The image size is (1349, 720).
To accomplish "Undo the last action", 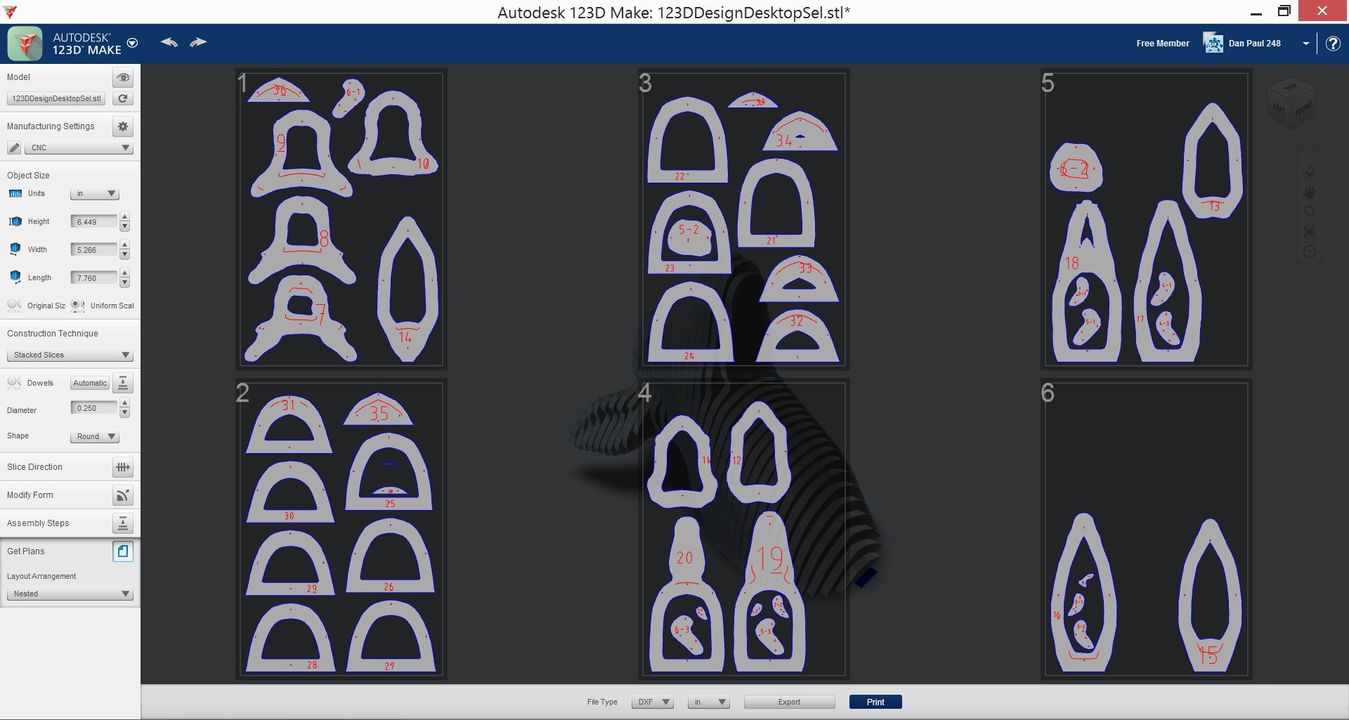I will coord(169,42).
